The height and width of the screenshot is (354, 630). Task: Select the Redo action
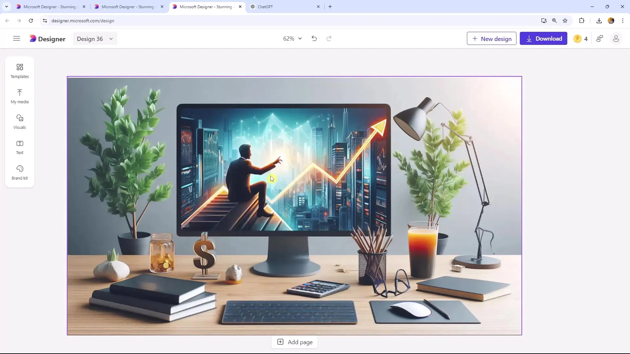click(x=329, y=38)
